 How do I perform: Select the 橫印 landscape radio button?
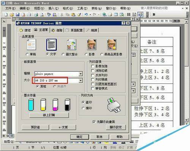coord(83,108)
